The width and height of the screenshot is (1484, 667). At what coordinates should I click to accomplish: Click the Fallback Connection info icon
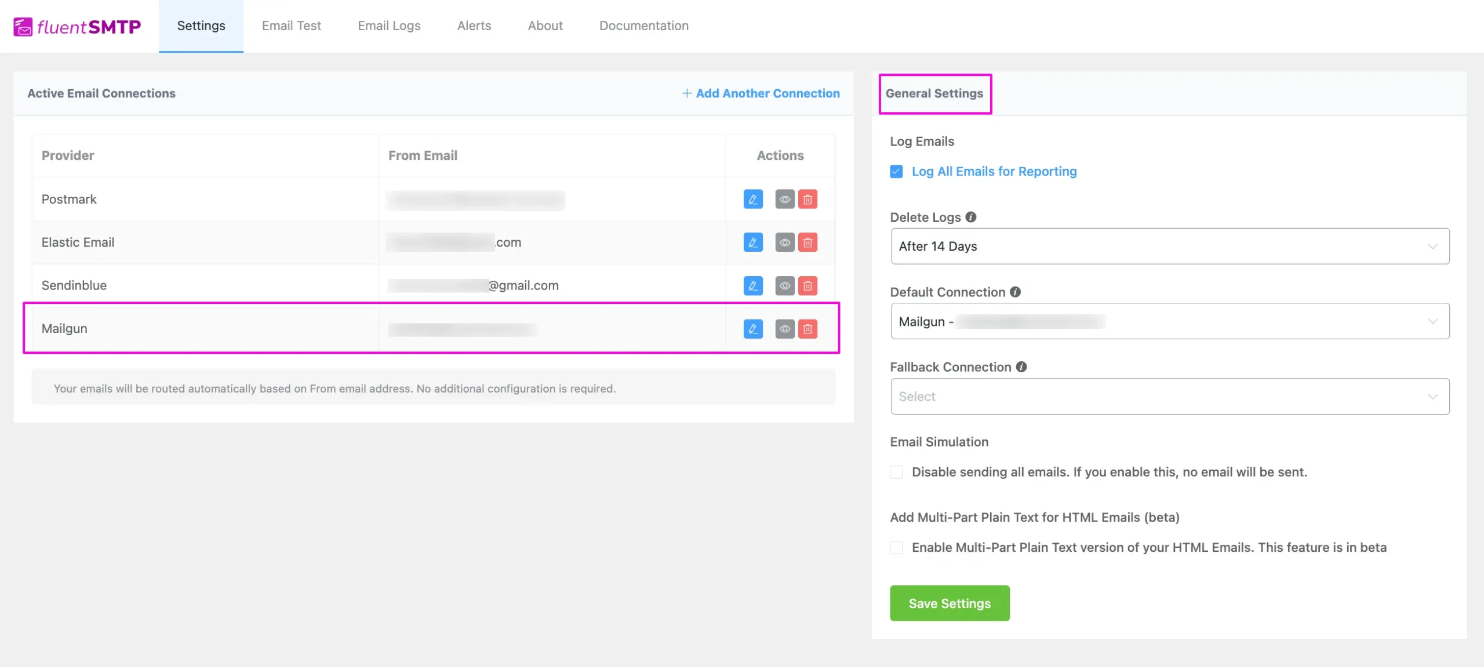click(x=1021, y=367)
